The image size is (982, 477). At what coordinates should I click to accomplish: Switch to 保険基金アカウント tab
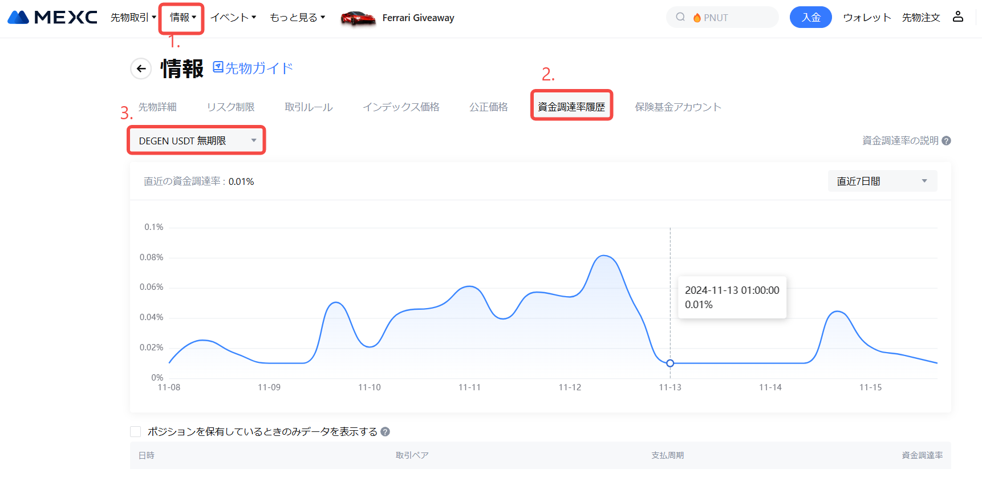677,107
